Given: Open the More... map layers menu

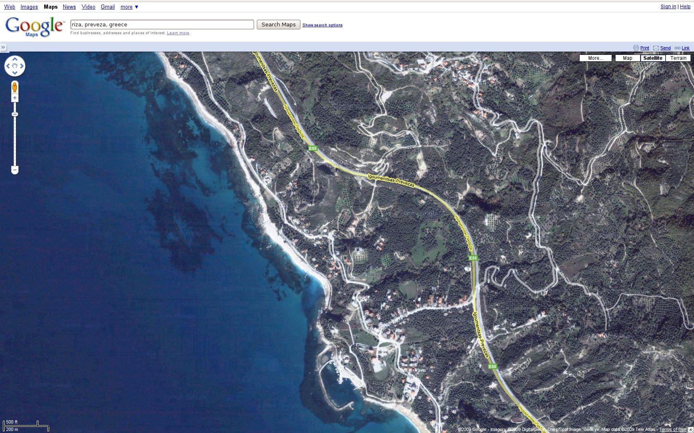Looking at the screenshot, I should click(x=595, y=58).
